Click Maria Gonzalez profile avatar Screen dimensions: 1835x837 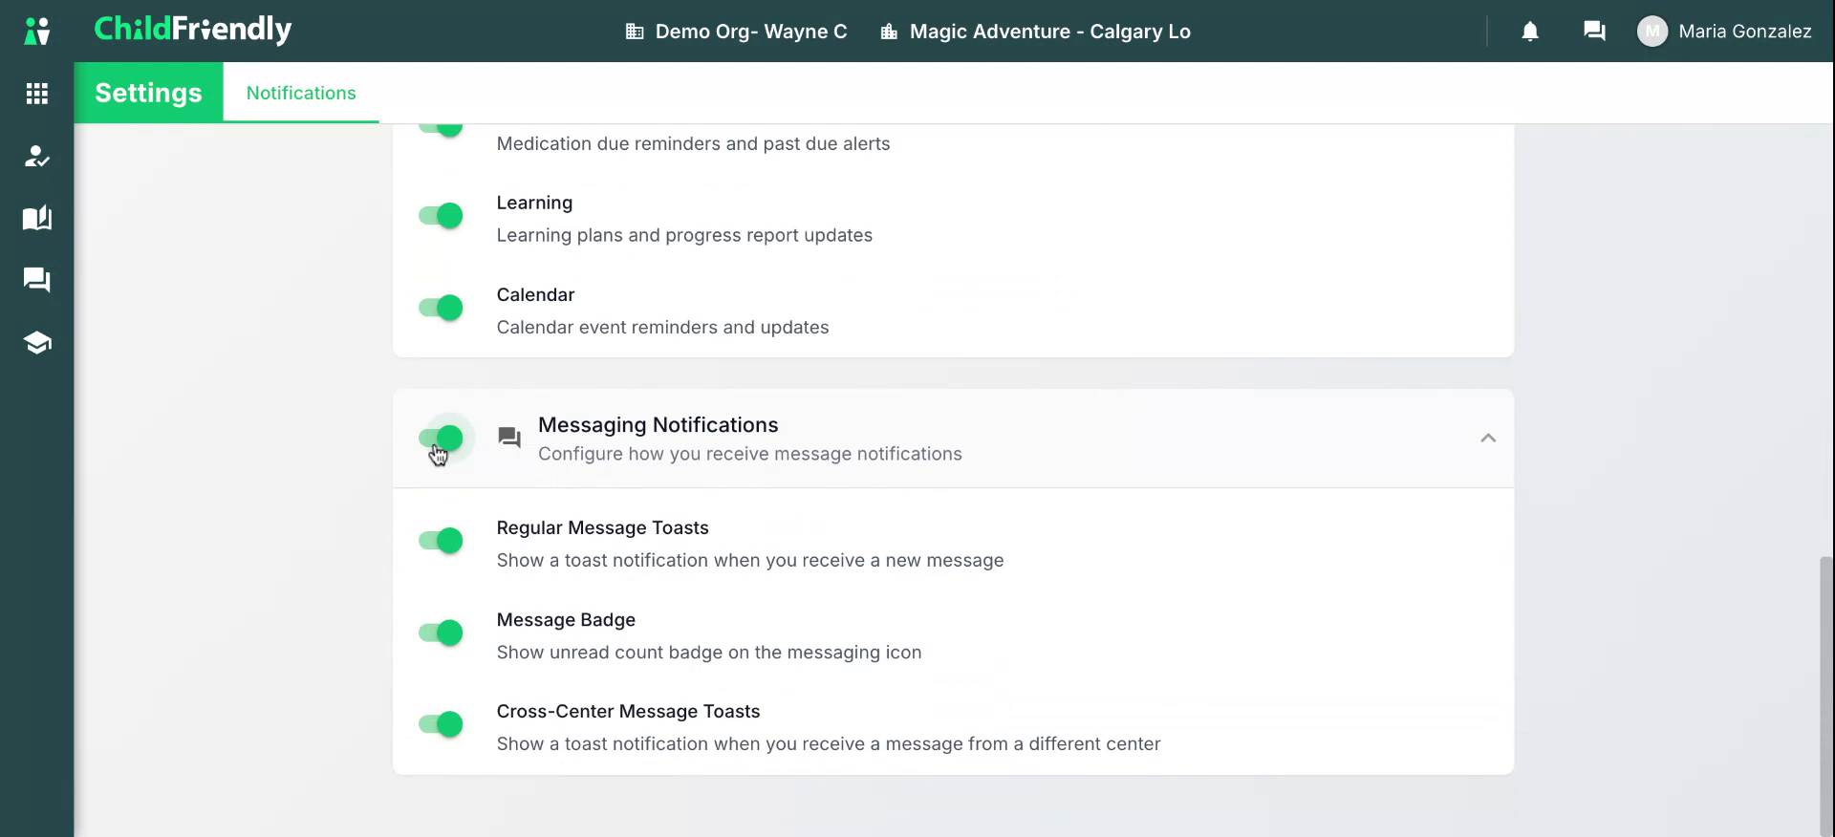click(x=1652, y=32)
